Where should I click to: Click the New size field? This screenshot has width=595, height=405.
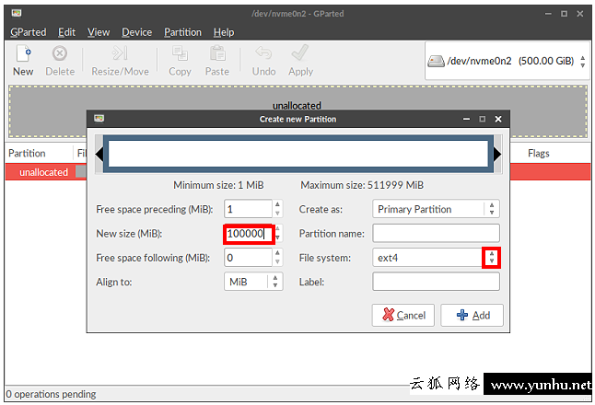tap(249, 234)
